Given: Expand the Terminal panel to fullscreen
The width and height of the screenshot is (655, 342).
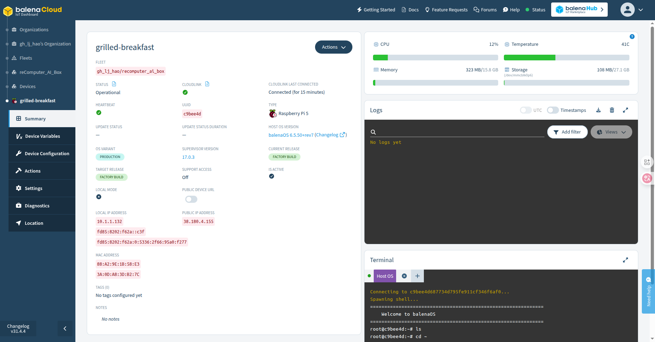Looking at the screenshot, I should point(625,260).
